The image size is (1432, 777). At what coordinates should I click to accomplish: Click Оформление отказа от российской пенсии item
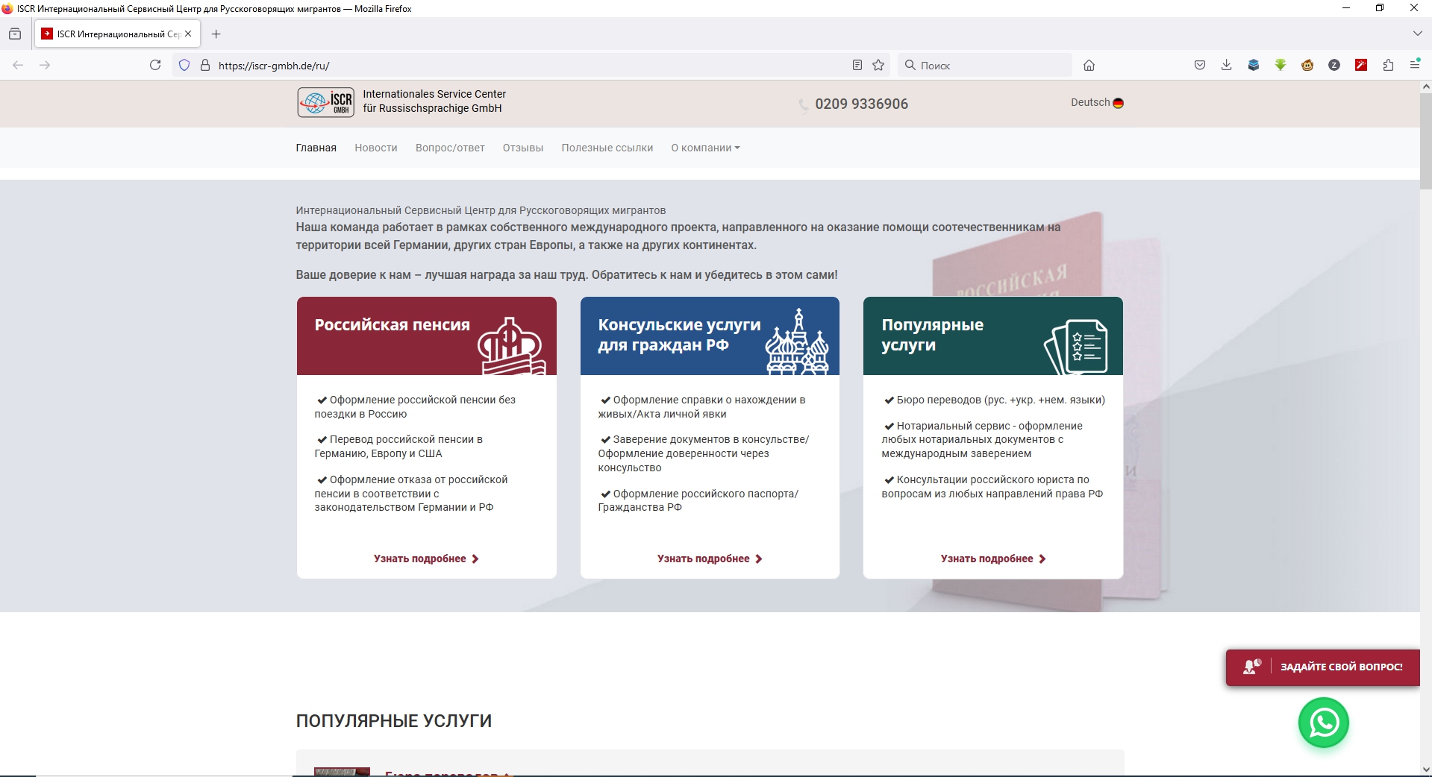tap(411, 493)
